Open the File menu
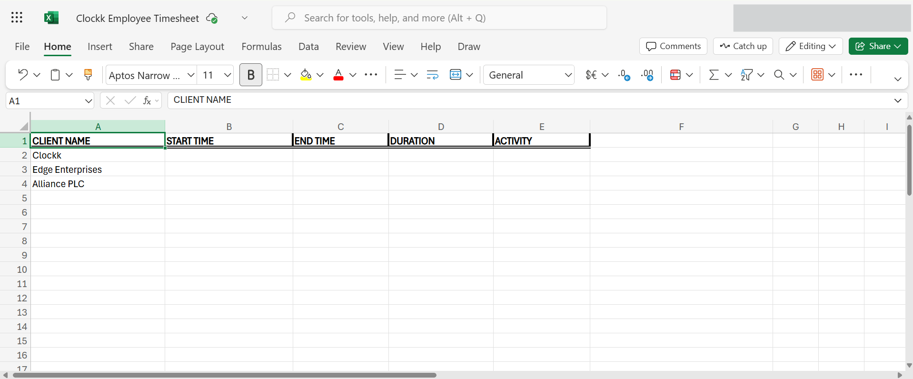This screenshot has width=913, height=379. tap(22, 47)
